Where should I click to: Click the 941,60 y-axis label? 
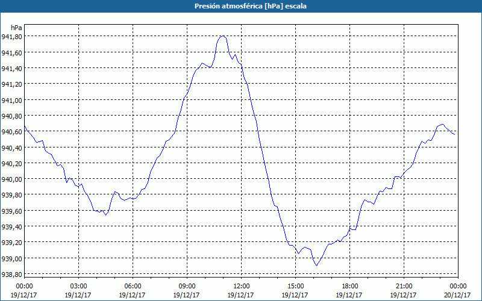pos(11,53)
